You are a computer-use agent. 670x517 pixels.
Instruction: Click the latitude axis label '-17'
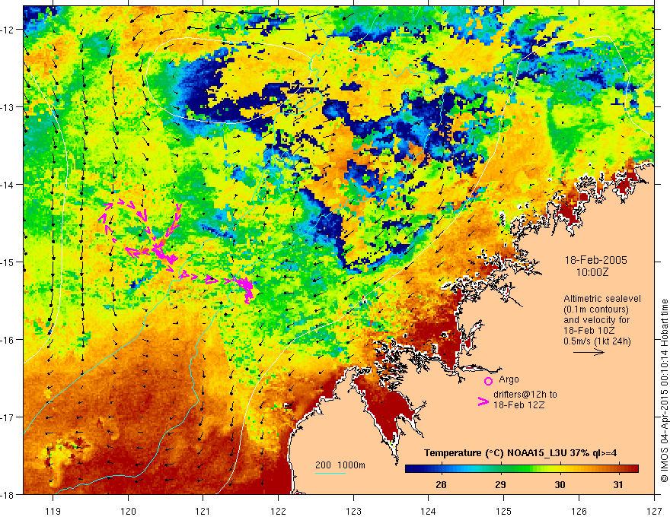(x=8, y=417)
